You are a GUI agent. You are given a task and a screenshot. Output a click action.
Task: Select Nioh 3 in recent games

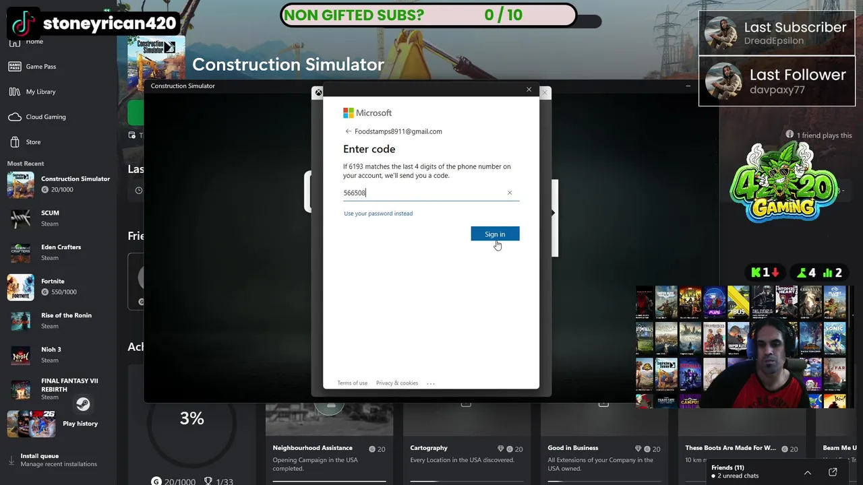pos(59,355)
